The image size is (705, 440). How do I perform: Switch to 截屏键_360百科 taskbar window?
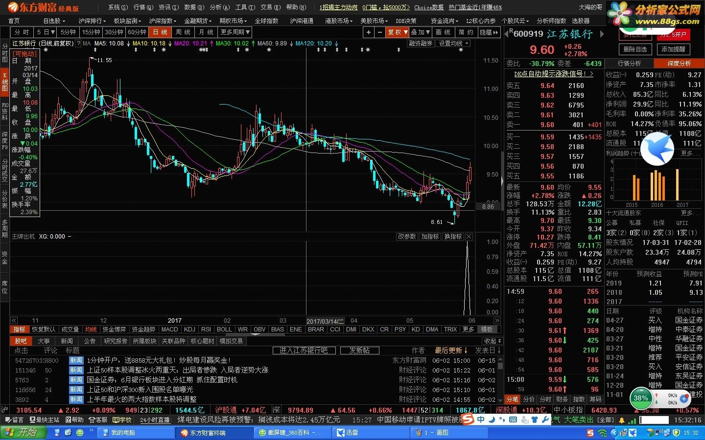292,433
